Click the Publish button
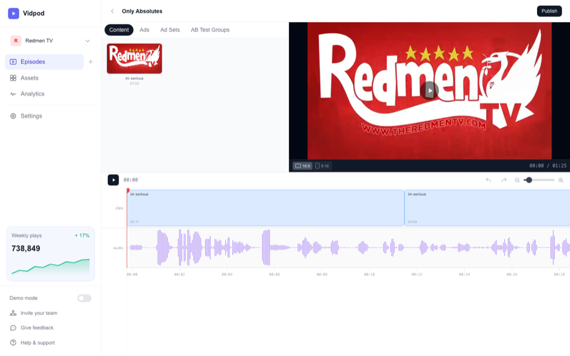 [x=549, y=11]
